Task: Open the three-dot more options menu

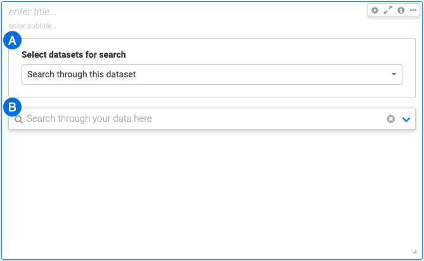Action: point(413,11)
